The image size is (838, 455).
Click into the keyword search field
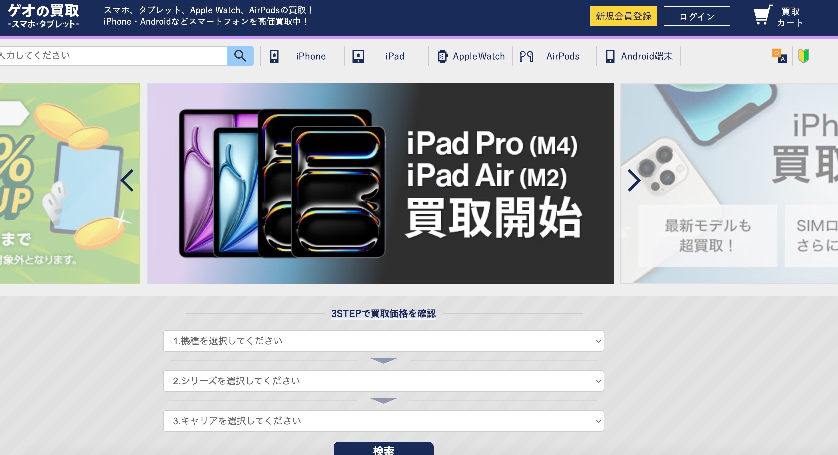113,56
